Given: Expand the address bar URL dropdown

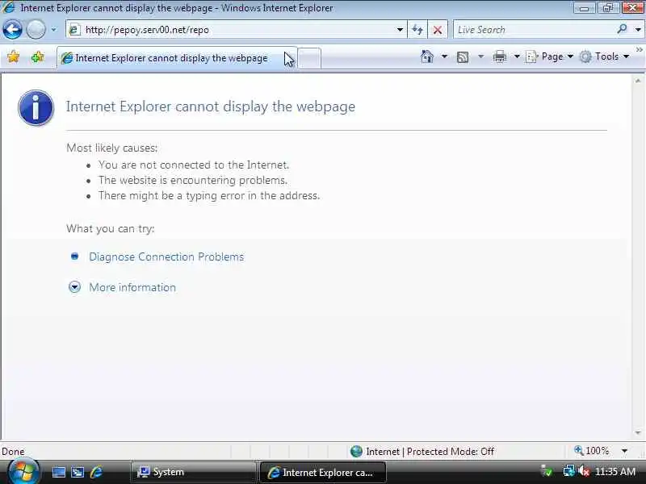Looking at the screenshot, I should coord(400,30).
